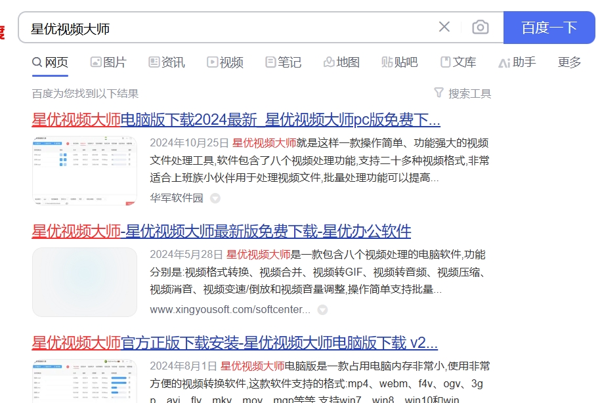Click the first result's screenshot thumbnail
600x403 pixels.
(85, 171)
